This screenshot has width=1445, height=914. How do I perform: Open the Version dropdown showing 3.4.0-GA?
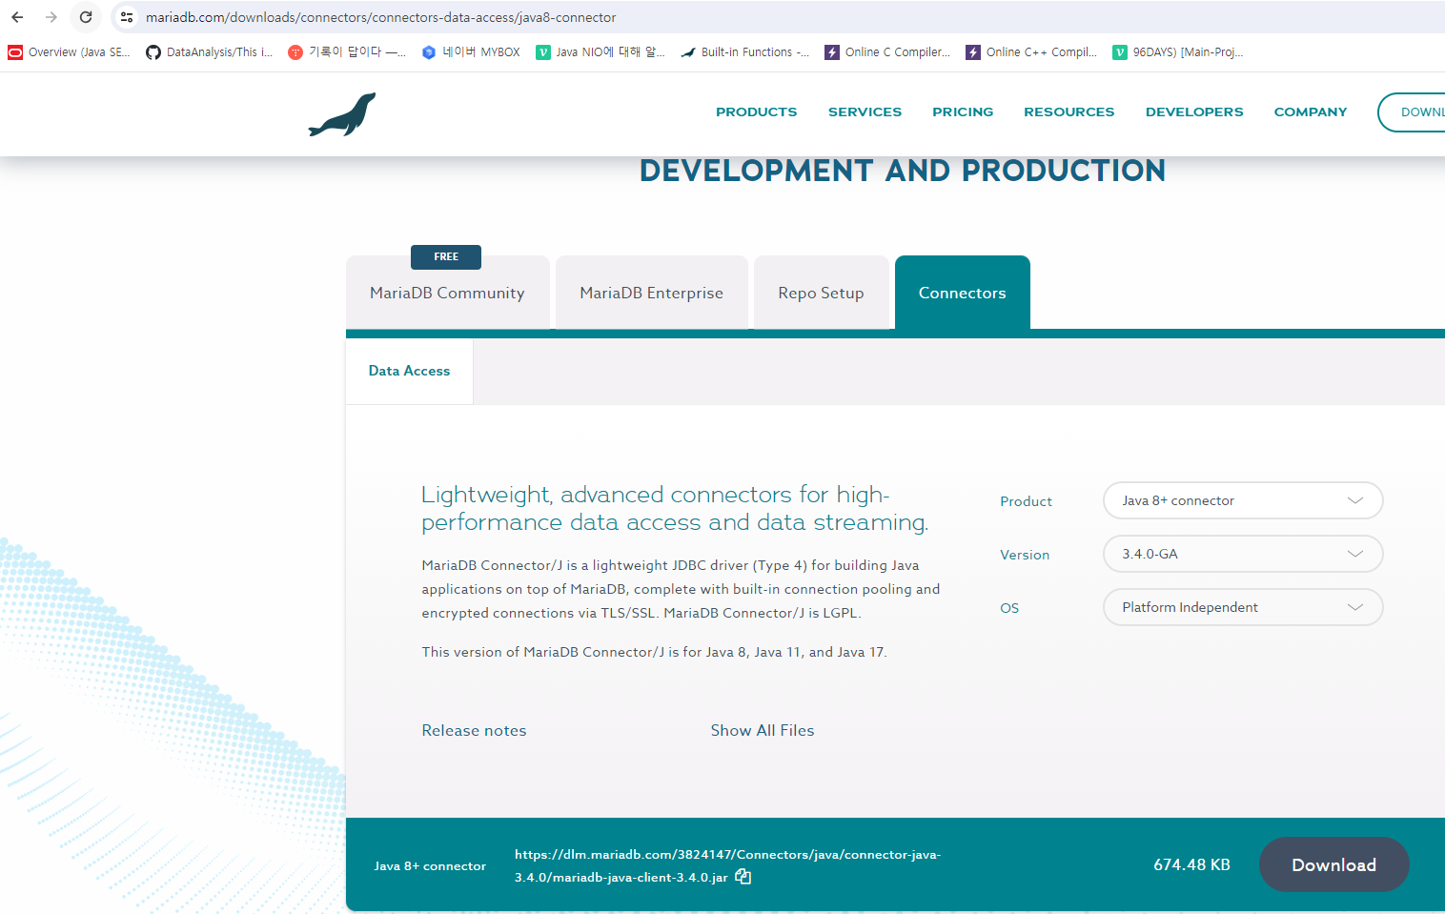(1243, 554)
